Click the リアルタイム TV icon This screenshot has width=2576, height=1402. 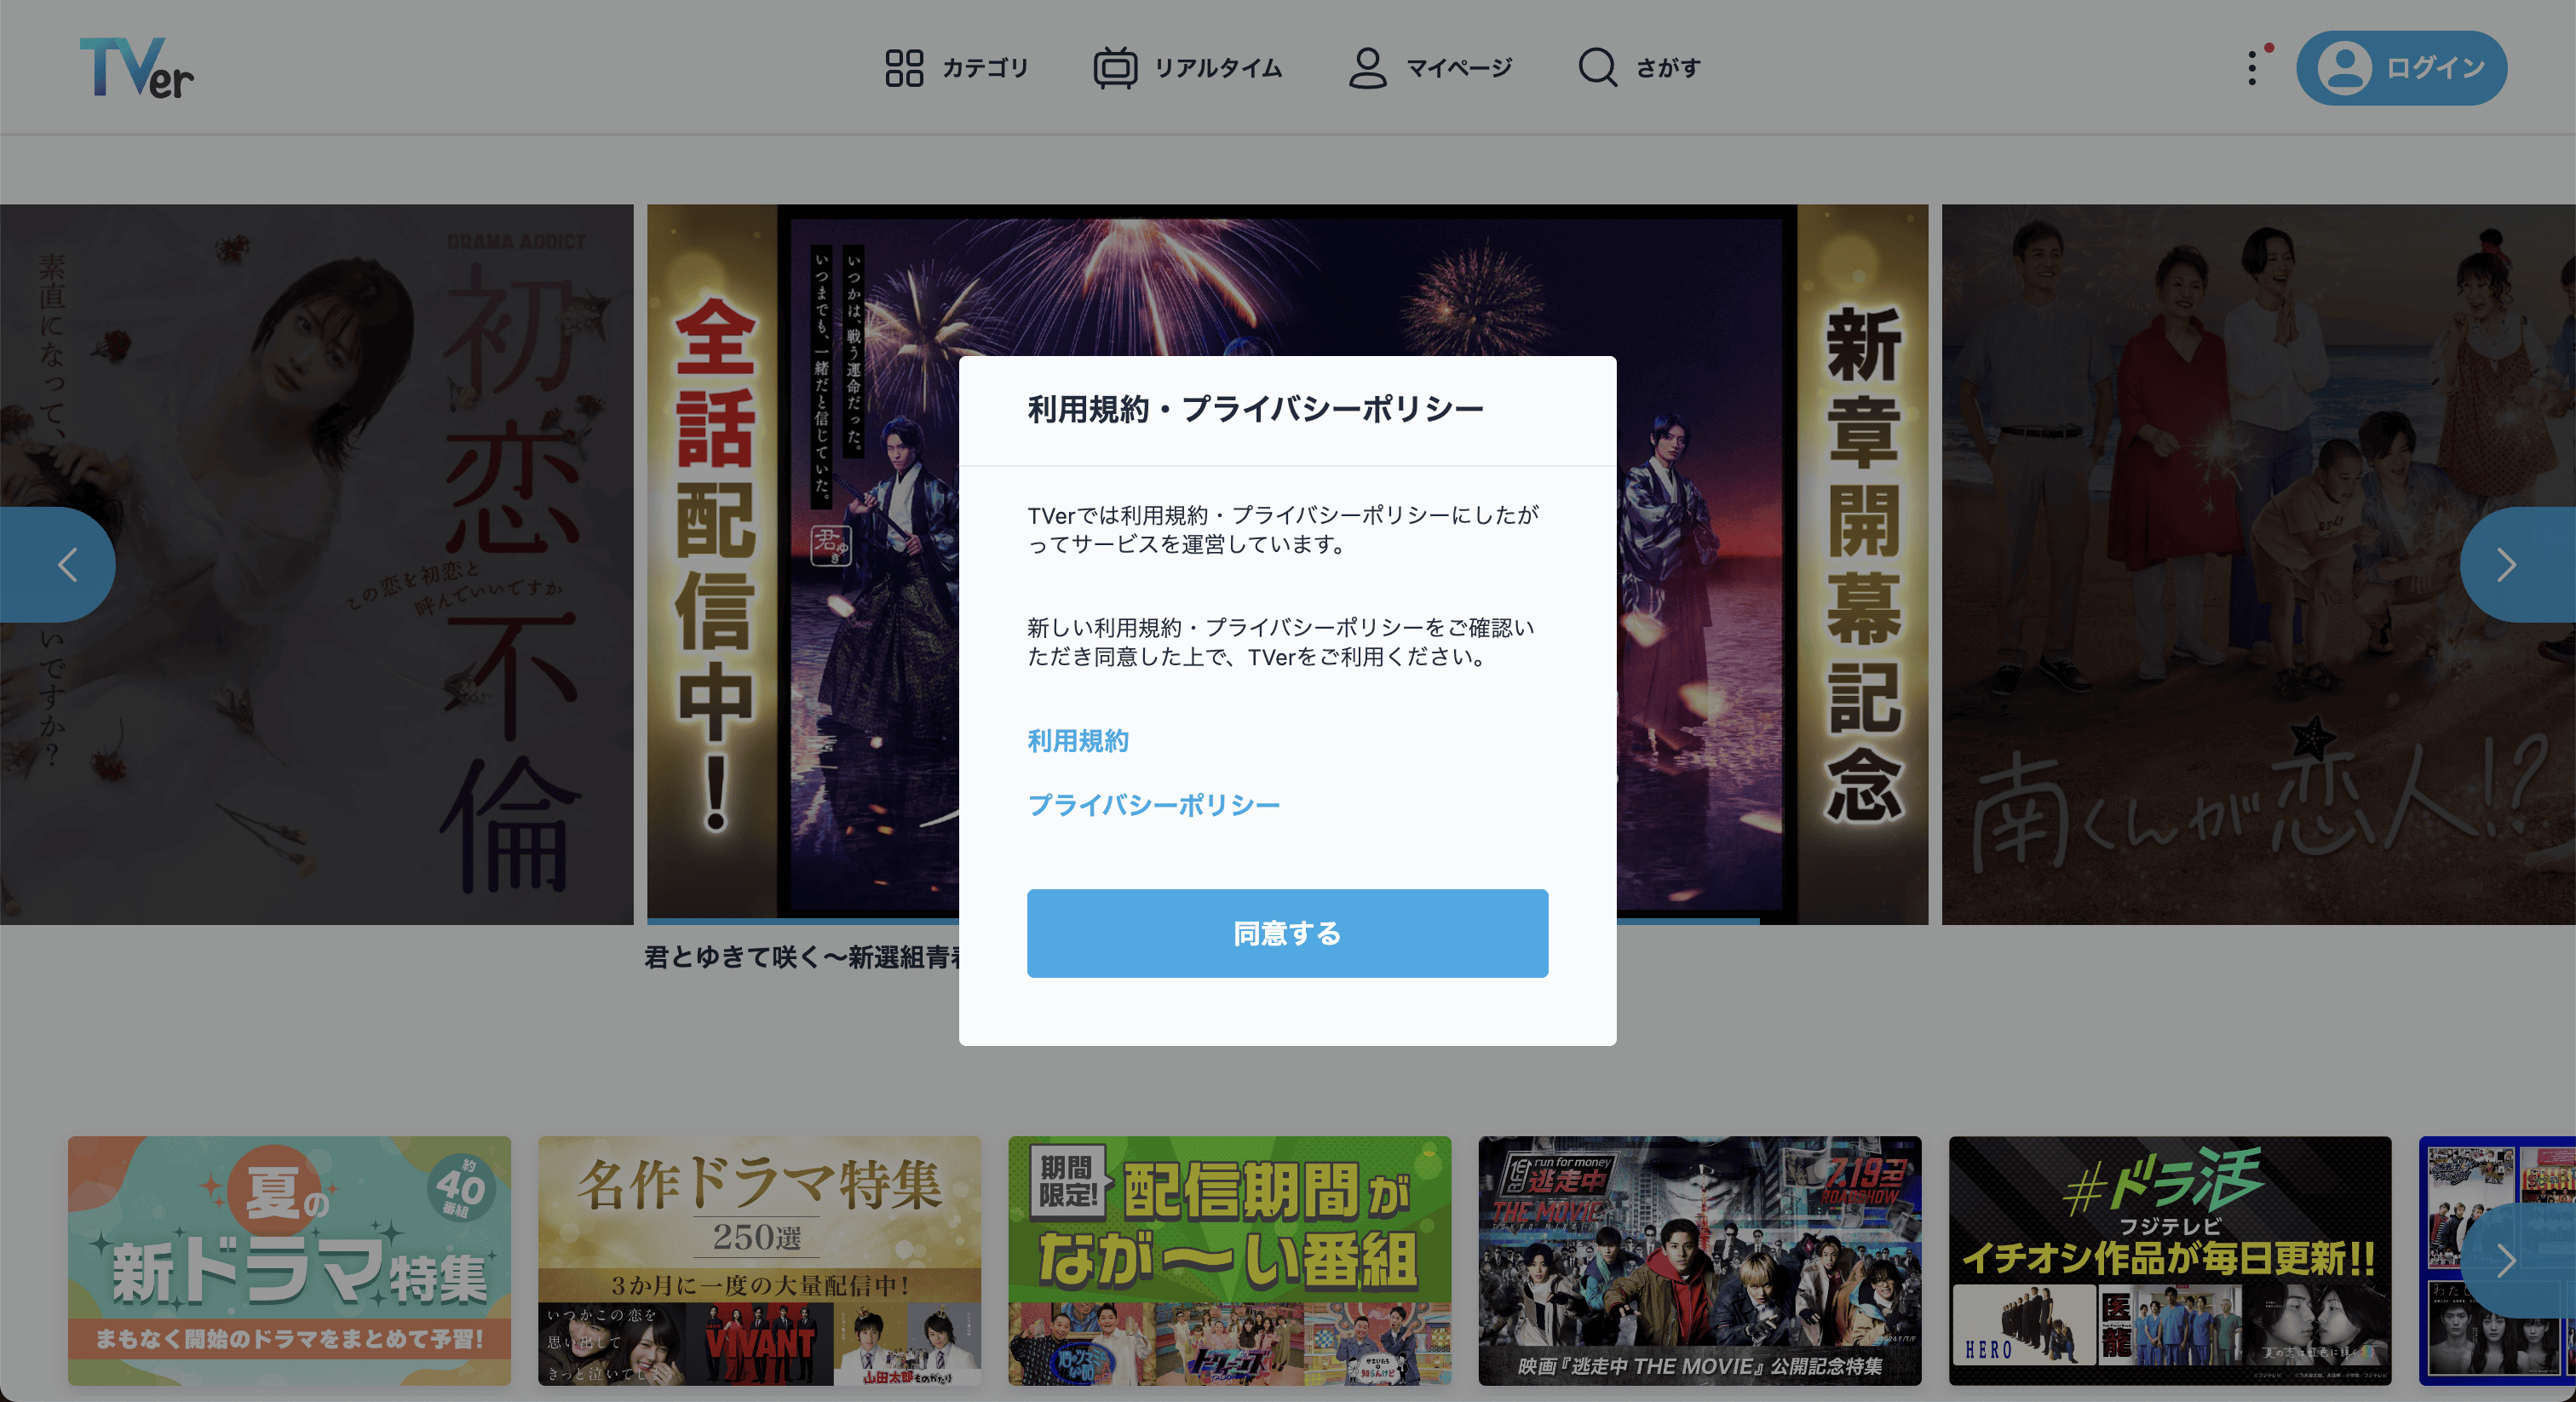[x=1115, y=68]
